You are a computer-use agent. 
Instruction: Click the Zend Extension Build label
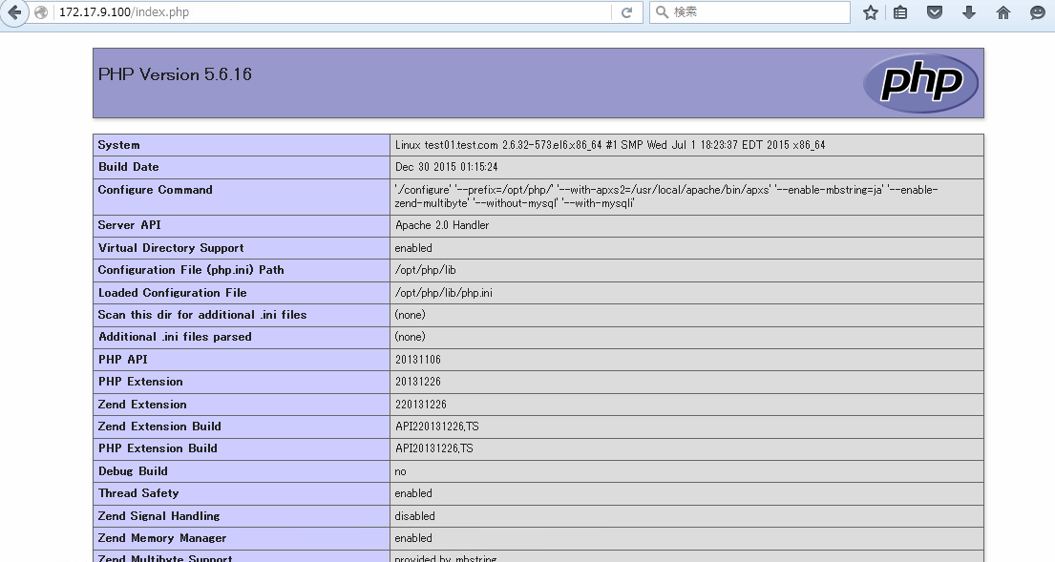159,427
